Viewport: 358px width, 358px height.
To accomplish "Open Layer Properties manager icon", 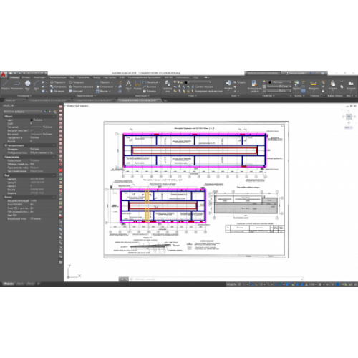I will (x=168, y=86).
